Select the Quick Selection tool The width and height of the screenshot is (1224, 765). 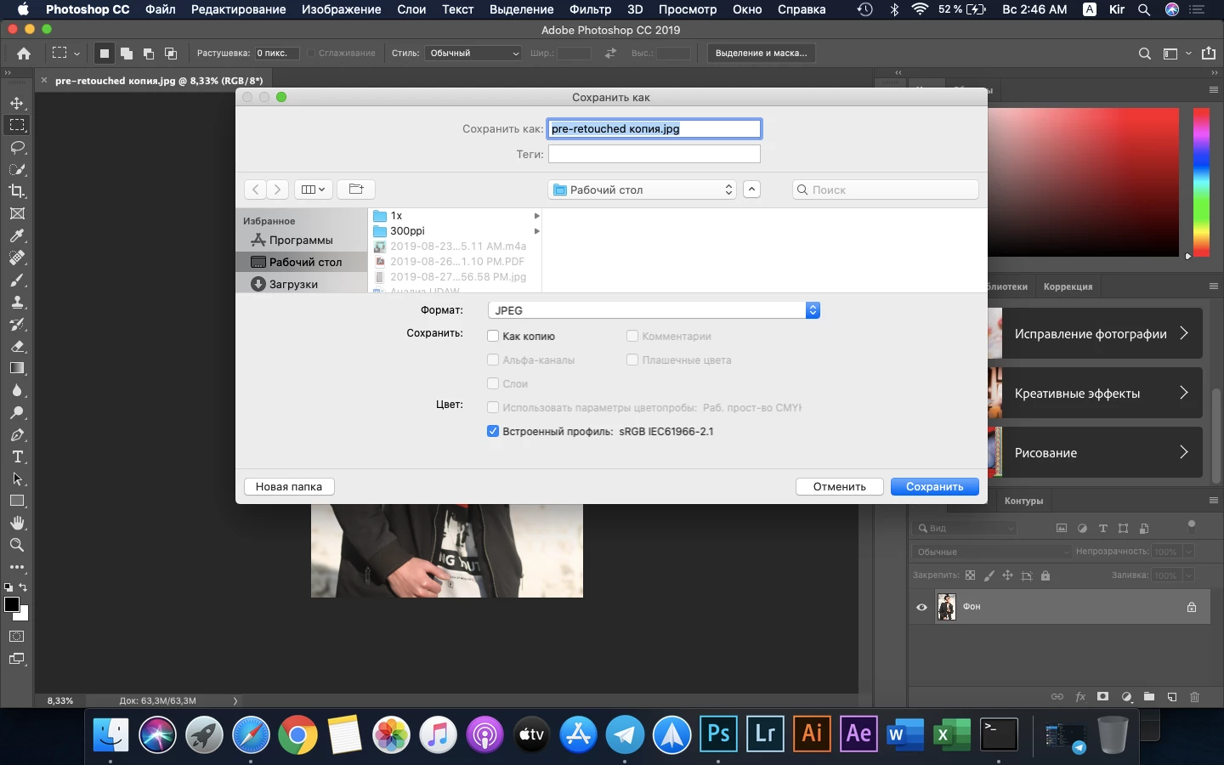pyautogui.click(x=17, y=169)
